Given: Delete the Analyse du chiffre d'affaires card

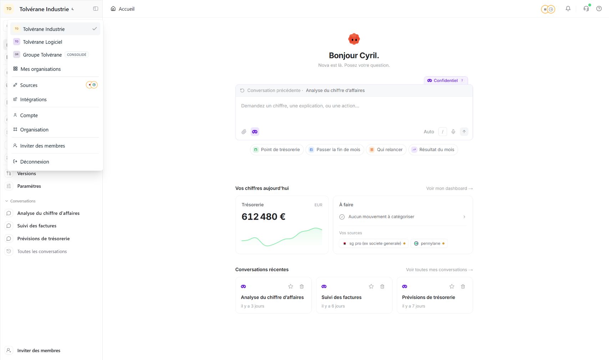Looking at the screenshot, I should click(x=301, y=287).
